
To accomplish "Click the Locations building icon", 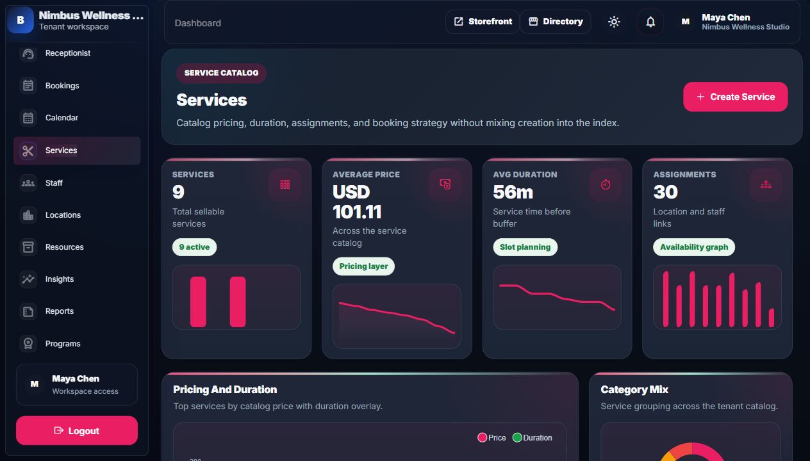I will (28, 215).
